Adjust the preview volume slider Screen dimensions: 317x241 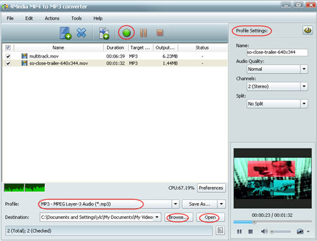click(280, 231)
